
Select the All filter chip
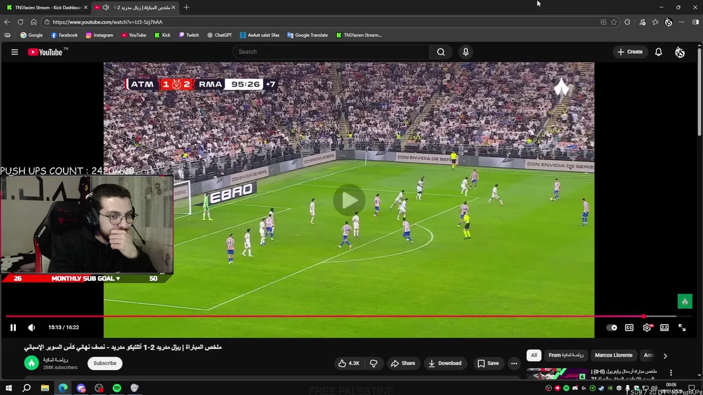[x=534, y=356]
